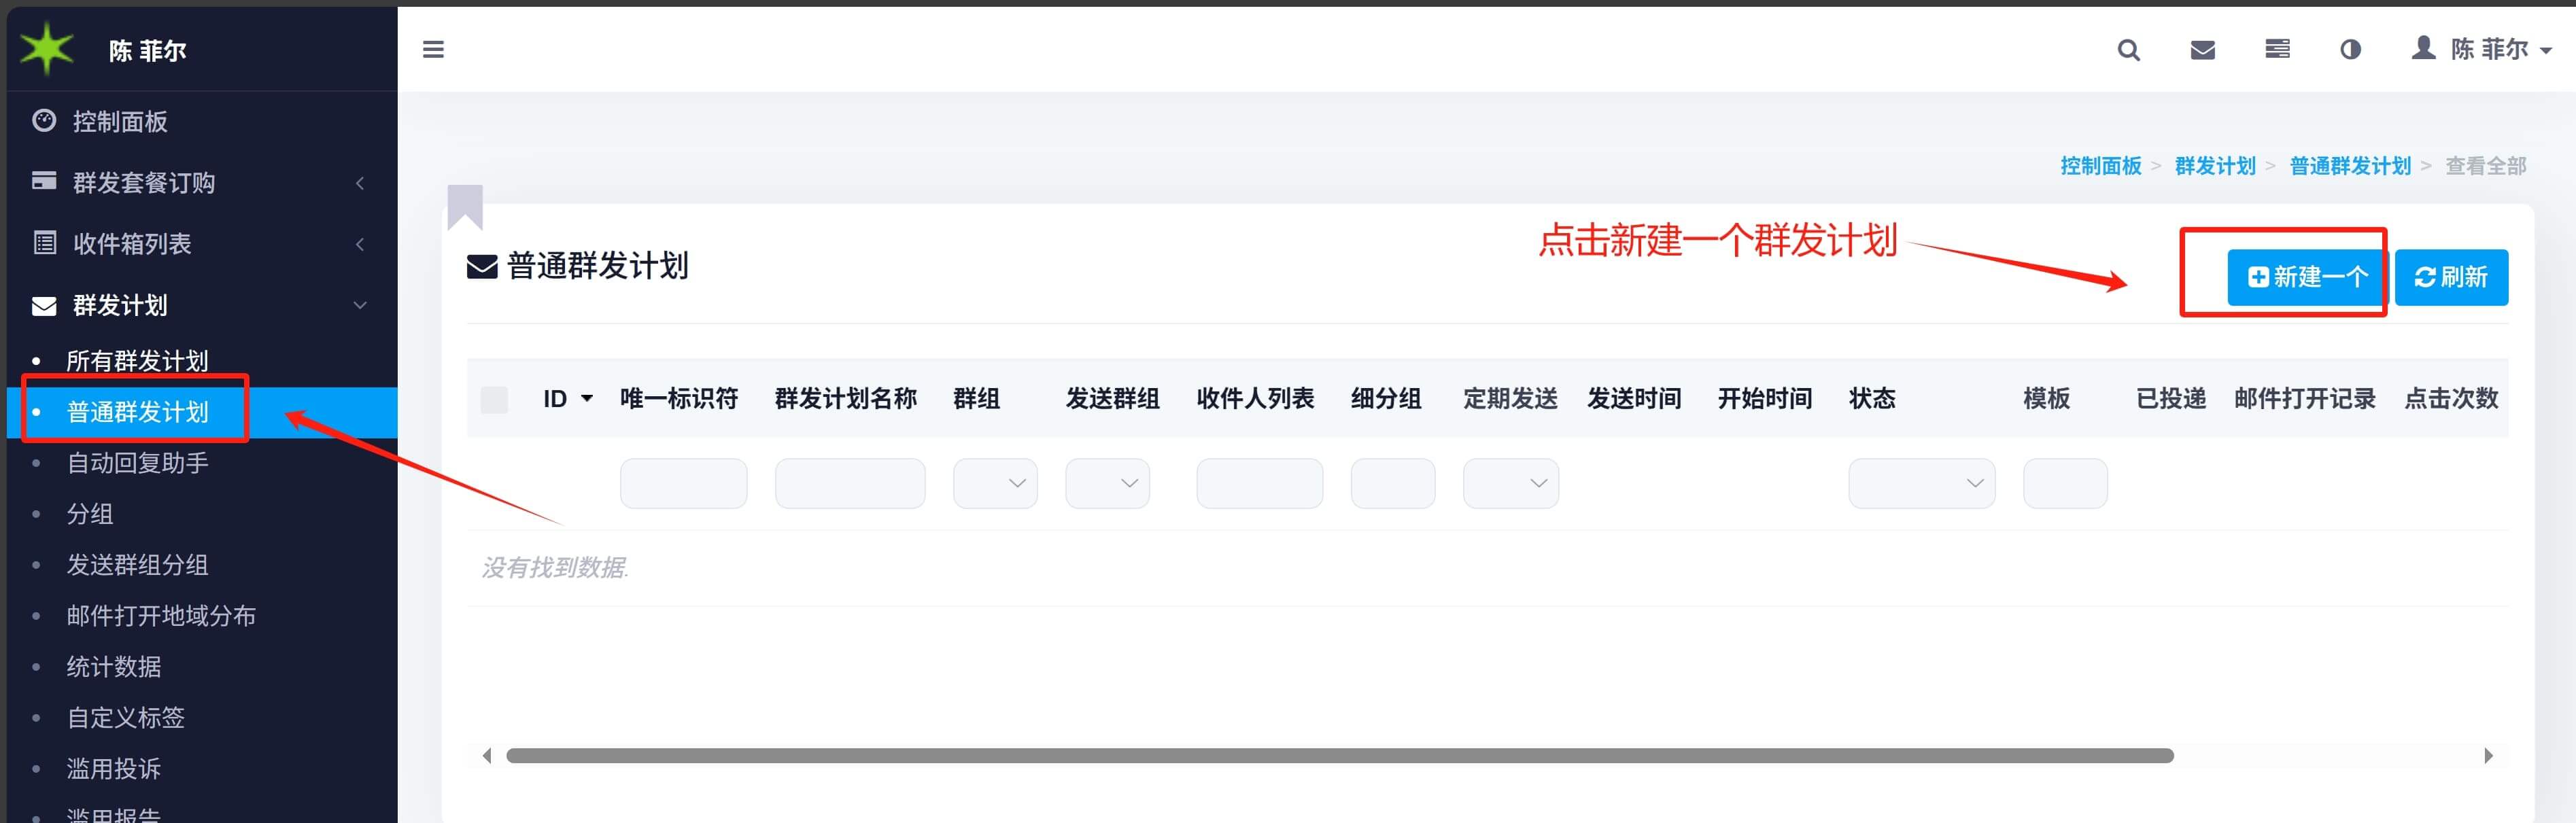Click the user avatar icon
Screen dimensions: 2576x823
tap(2423, 47)
